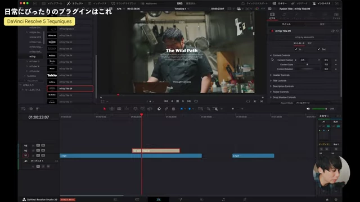Click the blue marker icon
The height and width of the screenshot is (202, 360).
click(x=190, y=109)
